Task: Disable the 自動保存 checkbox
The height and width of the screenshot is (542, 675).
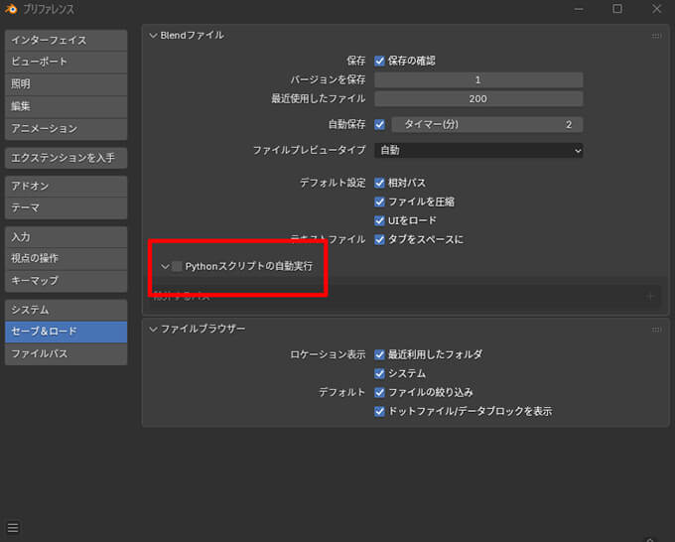Action: 379,125
